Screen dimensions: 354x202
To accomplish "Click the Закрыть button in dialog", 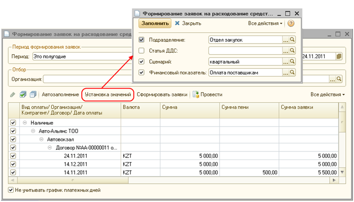I will pyautogui.click(x=188, y=23).
